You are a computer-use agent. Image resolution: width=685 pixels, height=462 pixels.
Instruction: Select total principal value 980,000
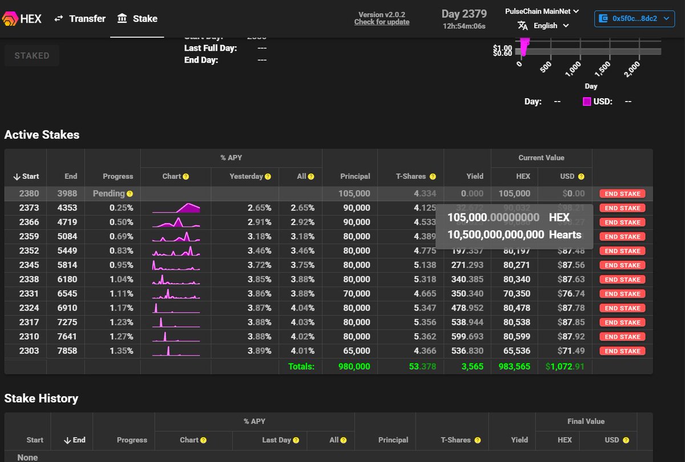[354, 366]
